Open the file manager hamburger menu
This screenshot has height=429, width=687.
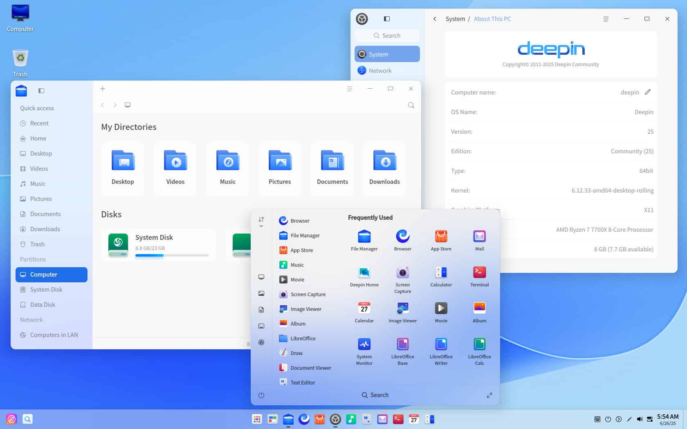[x=349, y=88]
